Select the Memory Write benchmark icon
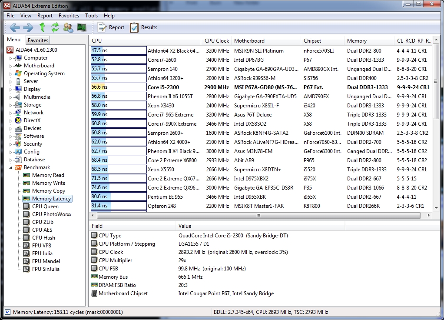The image size is (444, 320). [27, 183]
